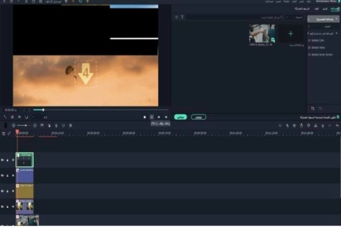Image resolution: width=341 pixels, height=228 pixels.
Task: Click the green-outlined button below media panel
Action: point(198,117)
